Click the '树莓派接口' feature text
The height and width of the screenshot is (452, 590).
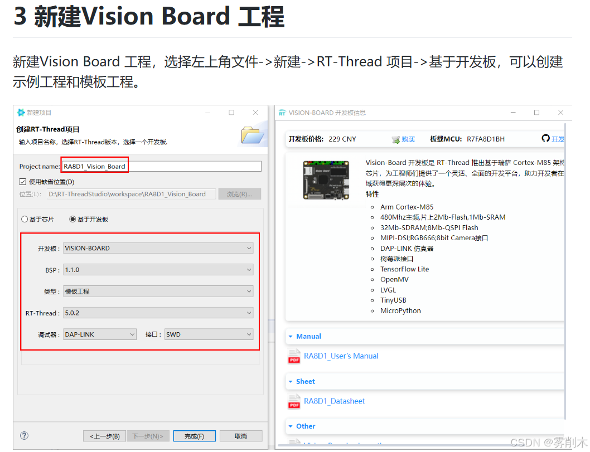pyautogui.click(x=396, y=259)
